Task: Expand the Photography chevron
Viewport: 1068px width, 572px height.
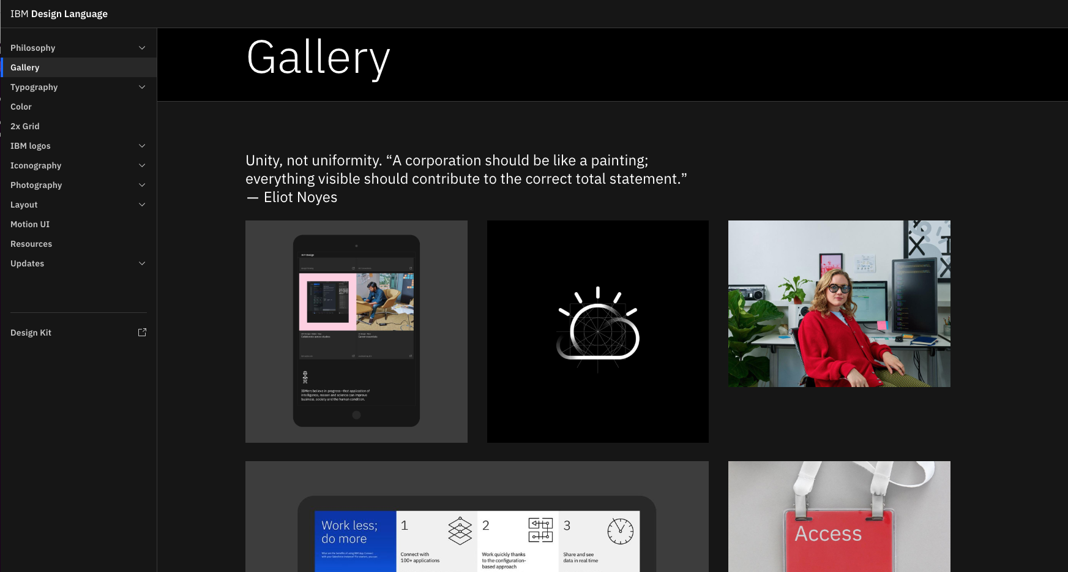Action: point(142,185)
